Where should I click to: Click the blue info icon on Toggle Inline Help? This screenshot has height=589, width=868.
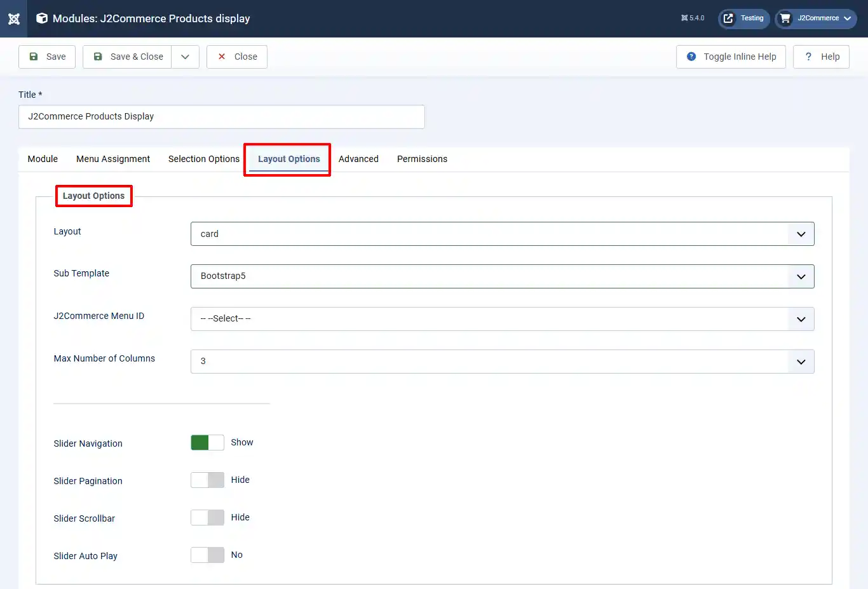coord(691,57)
